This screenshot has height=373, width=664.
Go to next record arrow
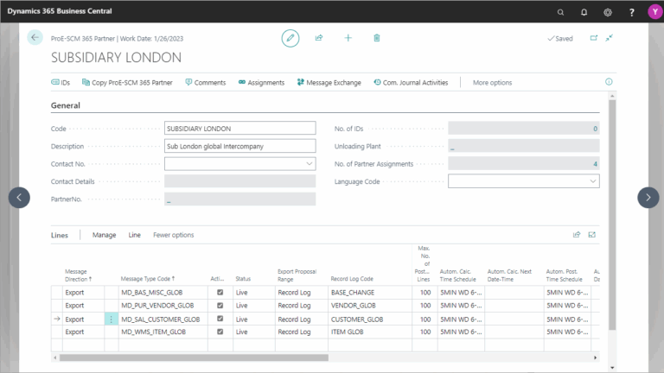tap(648, 198)
